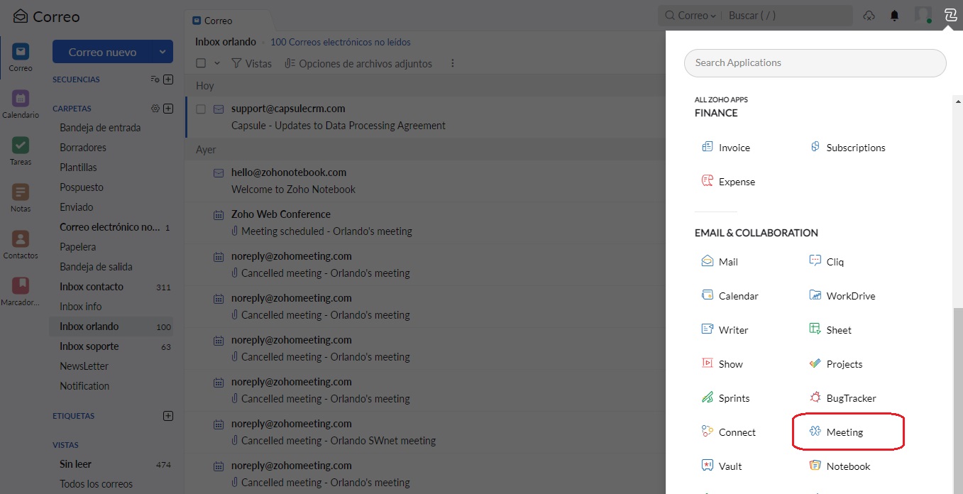
Task: Check the support@capsulecrm.com email checkbox
Action: (x=201, y=109)
